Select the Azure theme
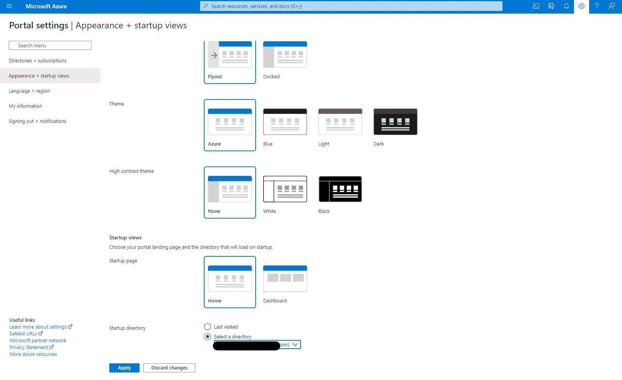Screen dimensions: 622x380 pyautogui.click(x=230, y=125)
